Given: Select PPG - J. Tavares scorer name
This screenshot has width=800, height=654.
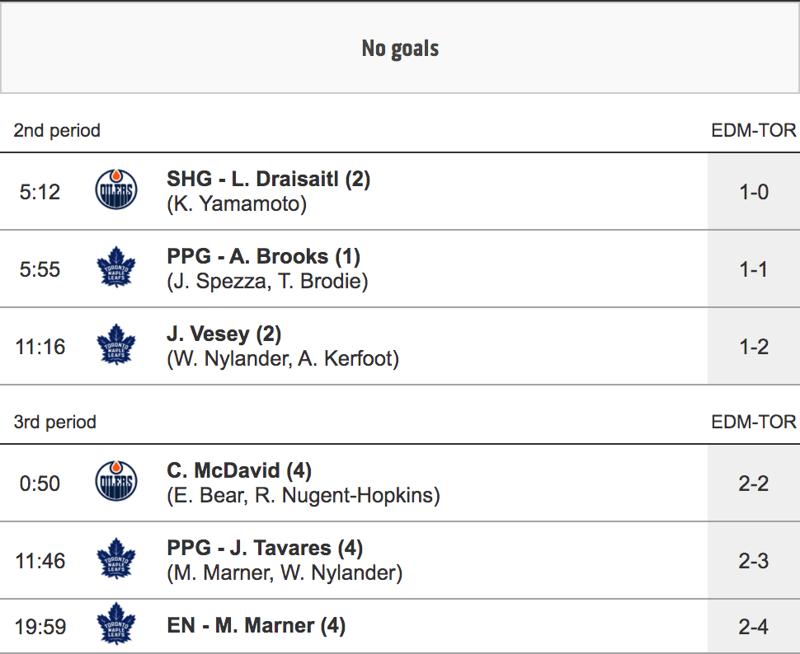Looking at the screenshot, I should click(265, 548).
